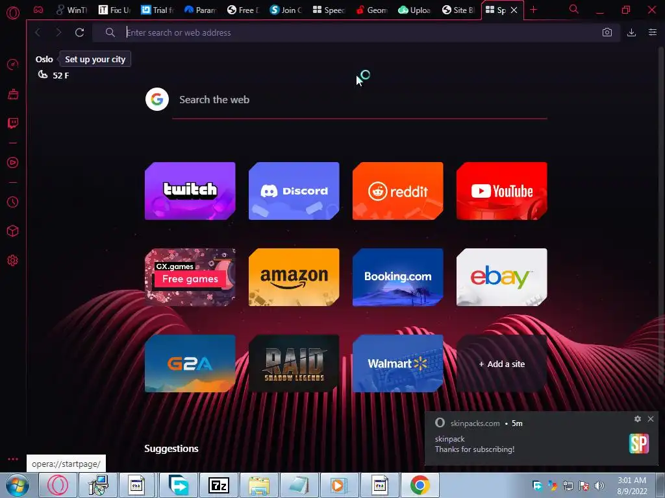
Task: Open notification settings gear icon
Action: point(638,419)
